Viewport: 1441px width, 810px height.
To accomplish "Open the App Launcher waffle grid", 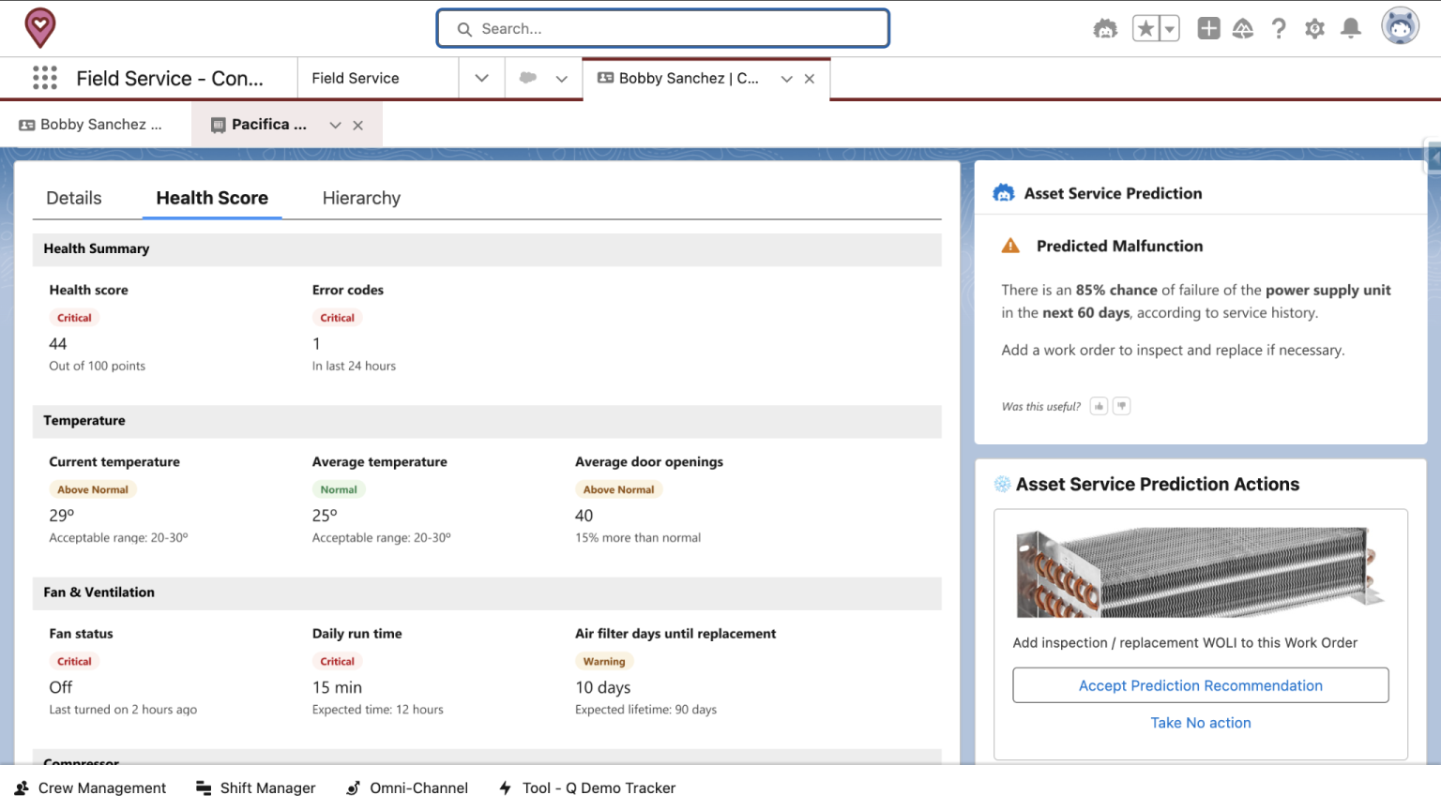I will pyautogui.click(x=44, y=78).
